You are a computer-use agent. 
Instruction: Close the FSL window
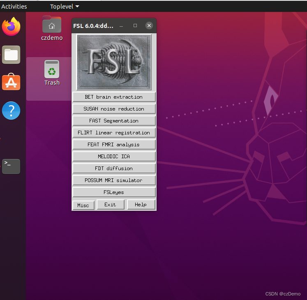149,25
